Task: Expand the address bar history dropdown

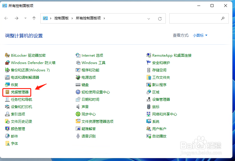Action: [x=149, y=19]
